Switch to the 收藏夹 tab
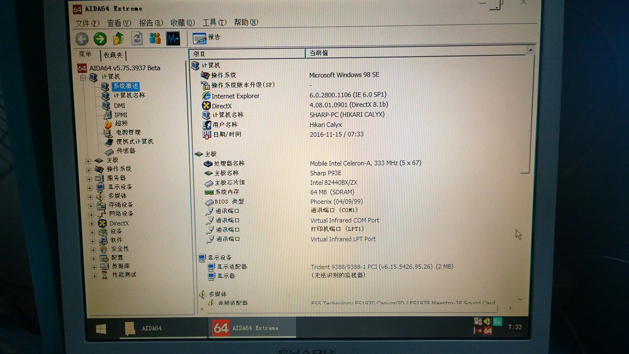The image size is (629, 354). click(113, 55)
